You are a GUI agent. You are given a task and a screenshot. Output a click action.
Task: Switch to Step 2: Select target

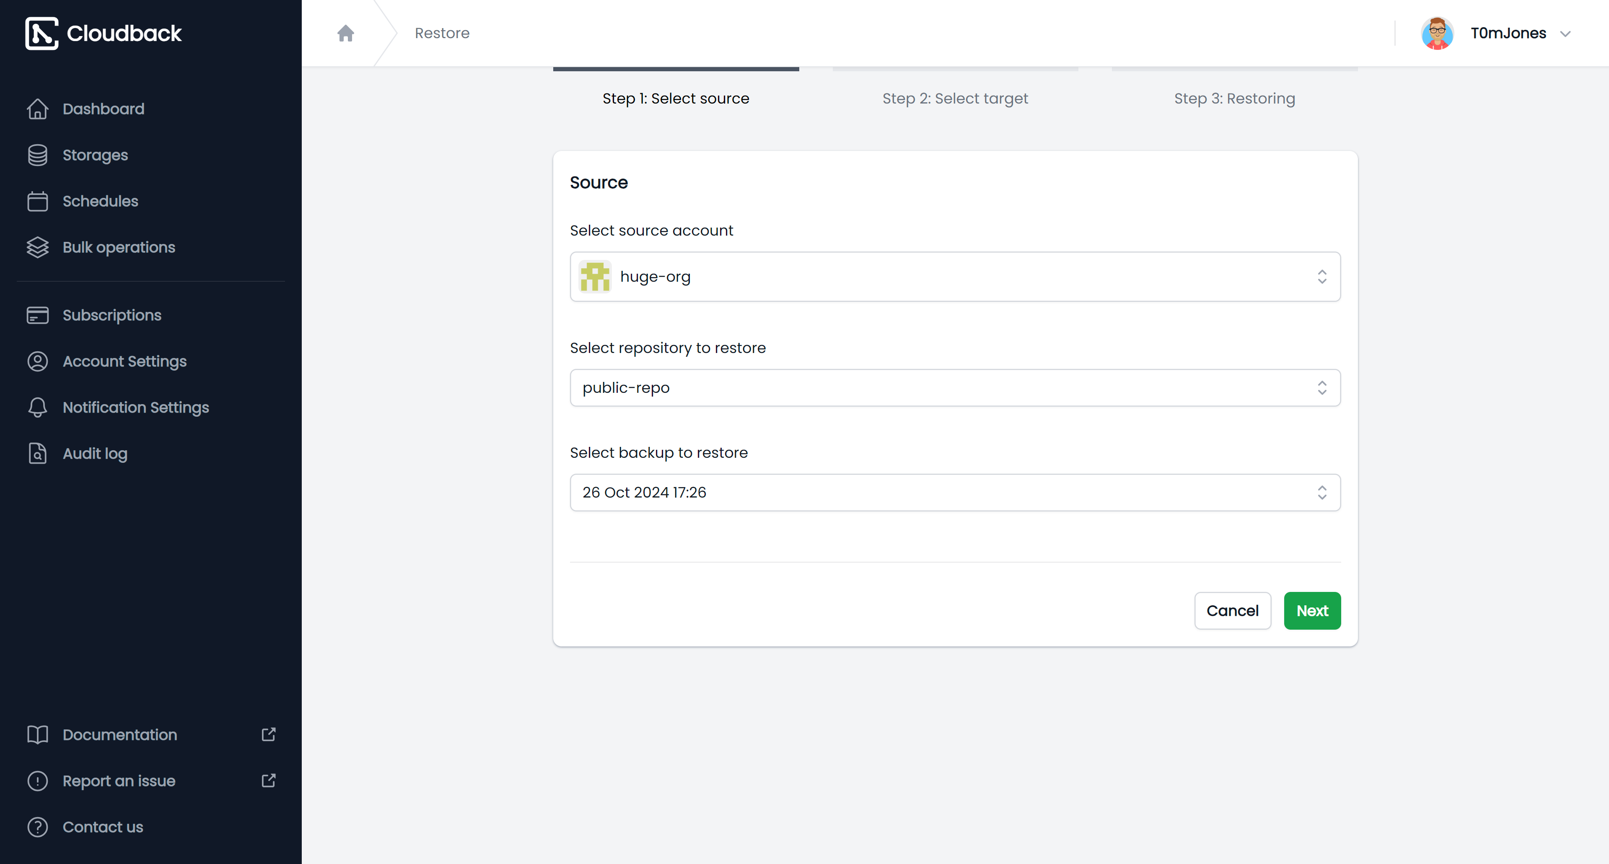(955, 99)
